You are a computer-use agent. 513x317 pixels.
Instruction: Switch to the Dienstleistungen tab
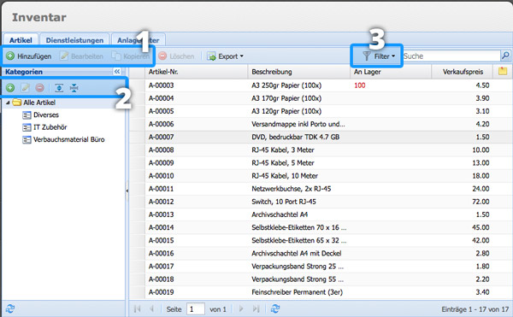click(74, 40)
